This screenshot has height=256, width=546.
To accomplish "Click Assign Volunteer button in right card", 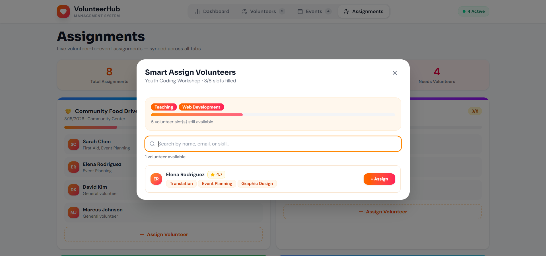I will (382, 212).
